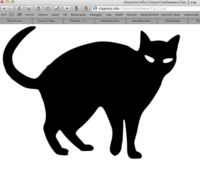The width and height of the screenshot is (200, 170).
Task: Click the autofill pencil icon in toolbar
Action: (57, 8)
